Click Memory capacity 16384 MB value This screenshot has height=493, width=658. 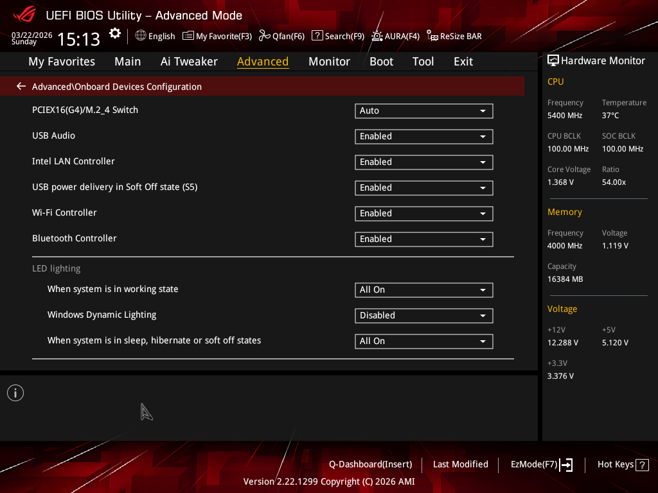[565, 279]
